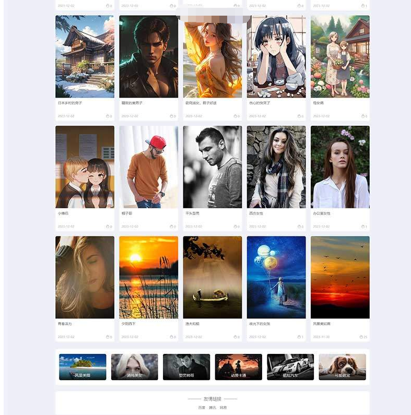The width and height of the screenshot is (411, 415).
Task: Open the 日本乡村的房子 title link
Action: click(70, 103)
